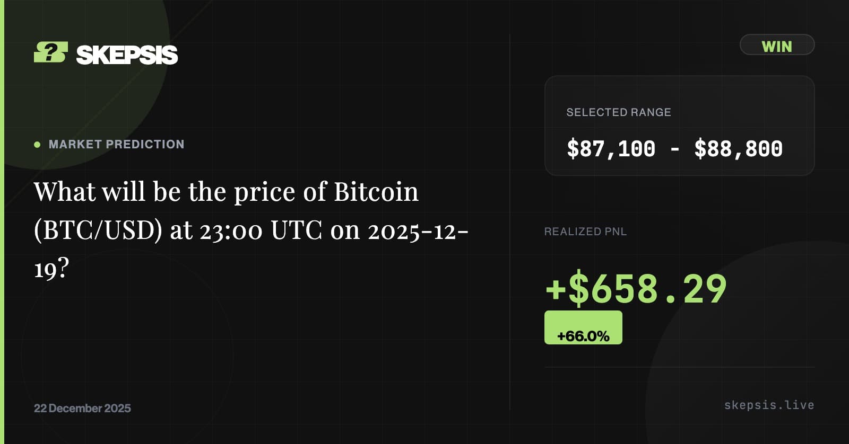Open the skepsis.live link
Viewport: 849px width, 444px height.
(769, 405)
